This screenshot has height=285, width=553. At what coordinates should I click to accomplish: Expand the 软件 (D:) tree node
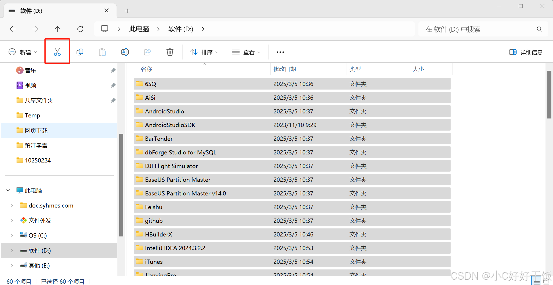click(x=12, y=250)
